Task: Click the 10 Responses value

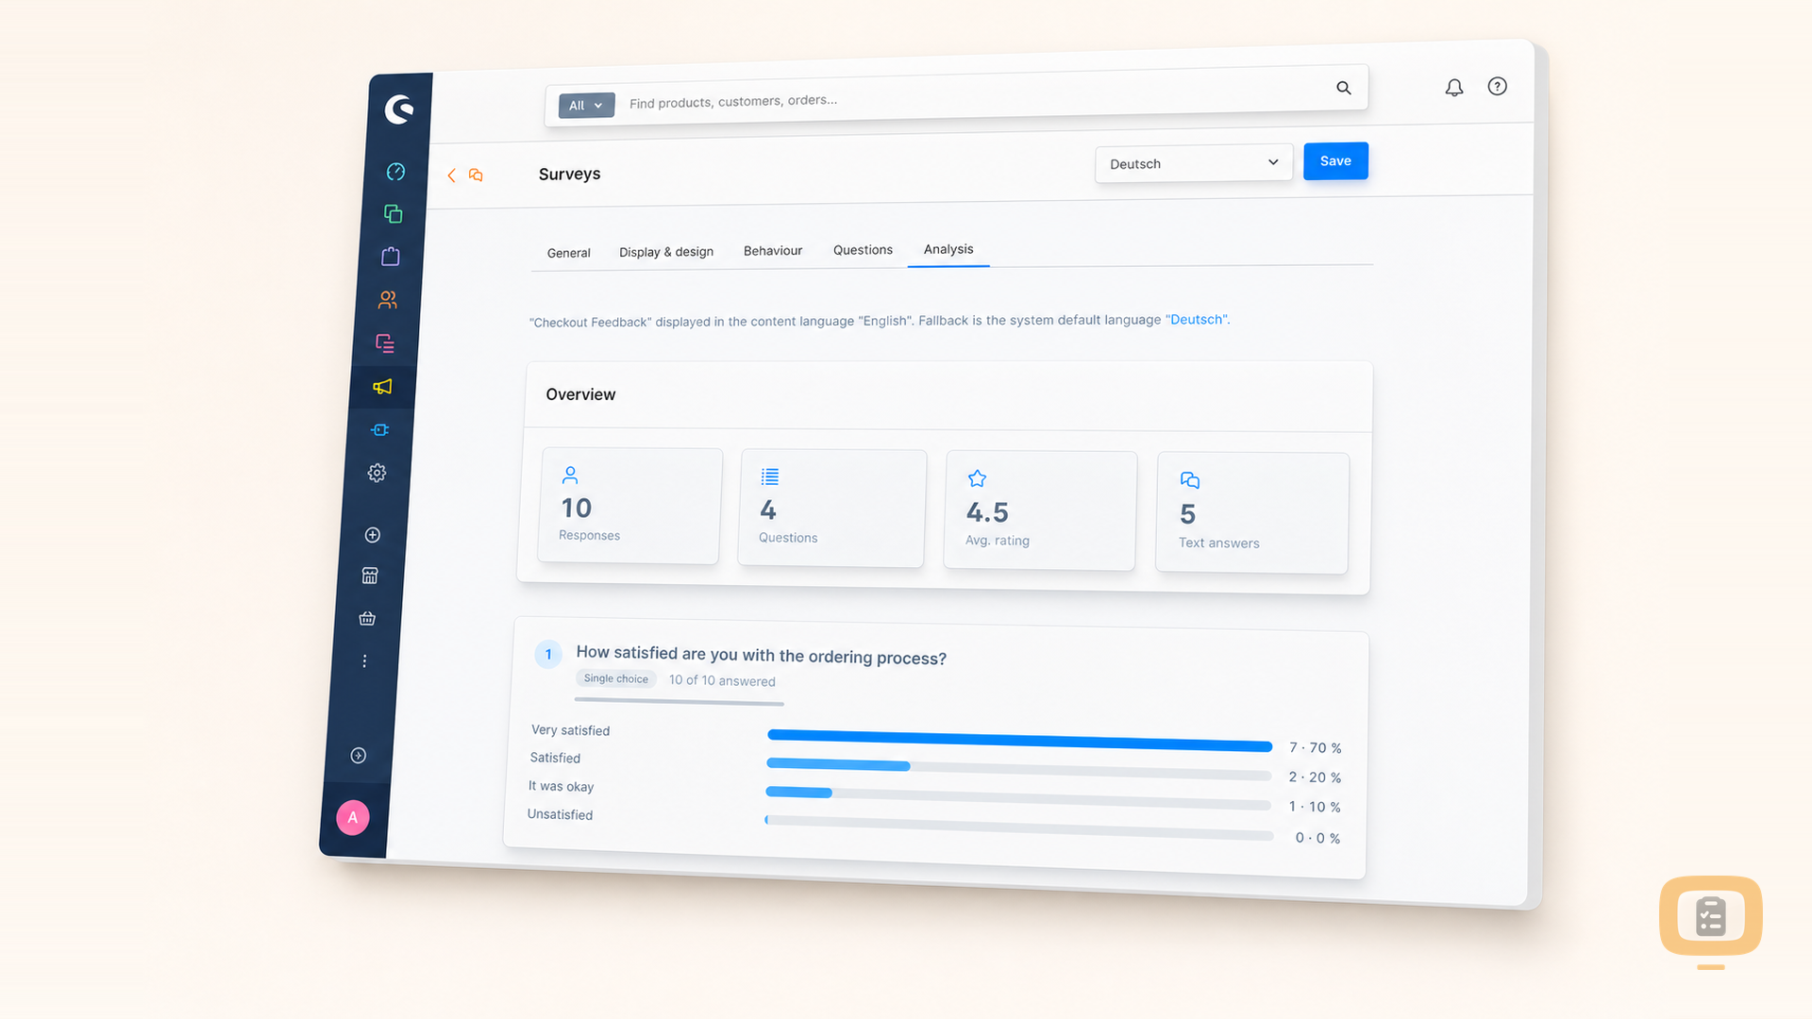Action: click(577, 509)
